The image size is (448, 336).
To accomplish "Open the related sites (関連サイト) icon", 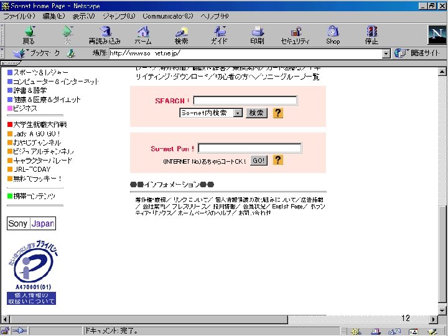I will coord(400,53).
